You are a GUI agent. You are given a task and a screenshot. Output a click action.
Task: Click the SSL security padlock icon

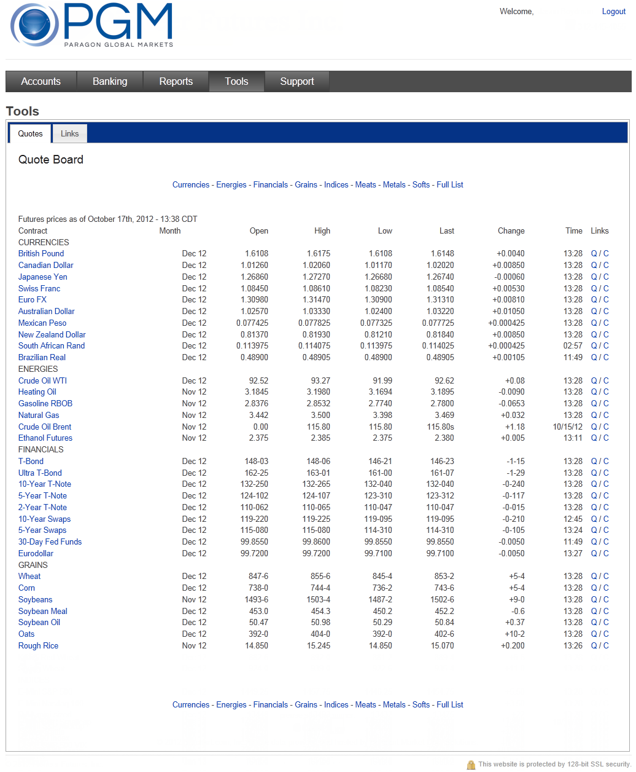(471, 765)
